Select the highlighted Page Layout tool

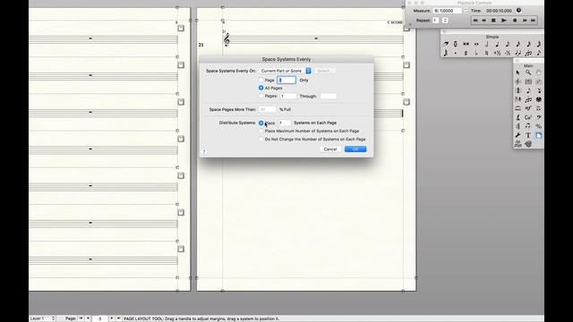[x=539, y=135]
